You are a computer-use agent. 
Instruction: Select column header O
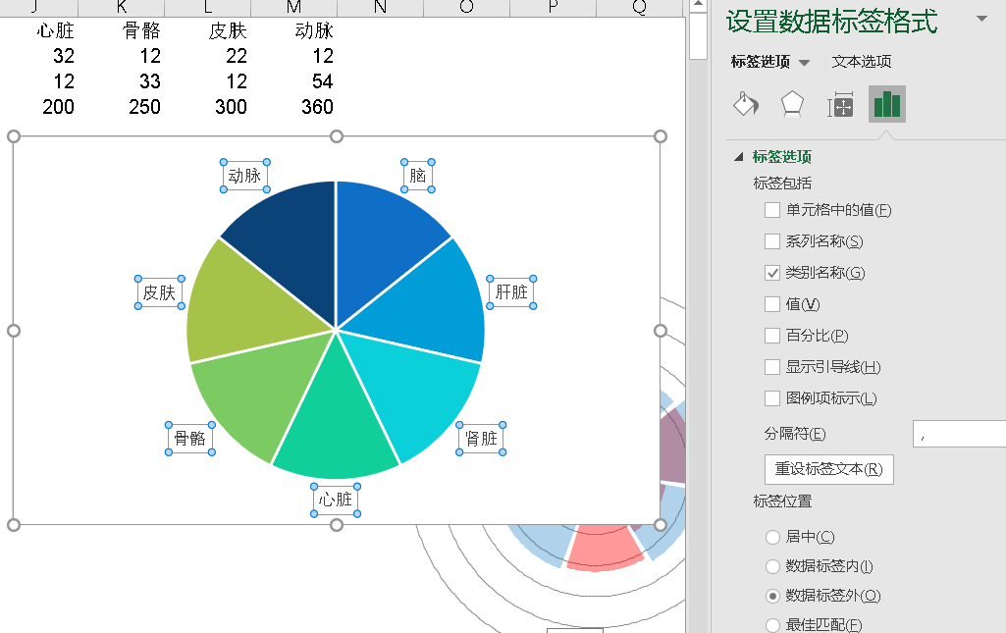466,8
